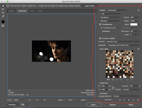Click the Learn More button
The width and height of the screenshot is (142, 108).
[x=90, y=6]
